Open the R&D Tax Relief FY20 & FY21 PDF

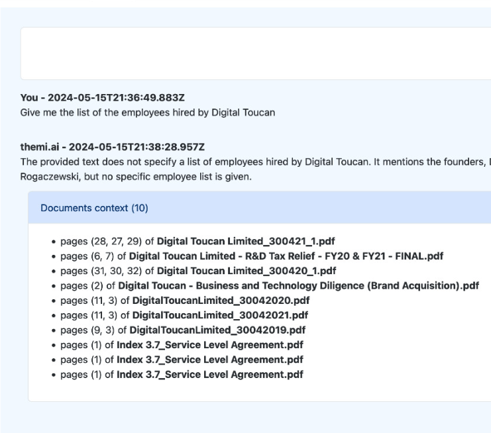point(286,256)
